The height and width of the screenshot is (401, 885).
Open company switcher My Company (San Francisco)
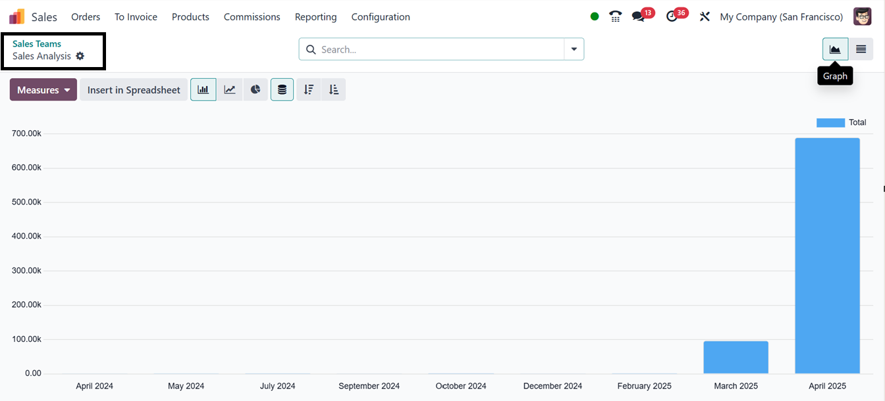[x=781, y=17]
